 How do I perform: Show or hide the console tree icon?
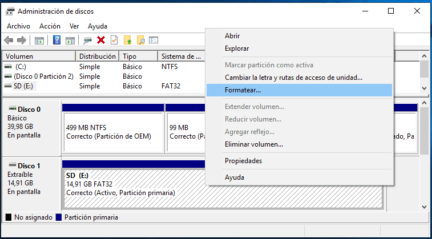(x=39, y=40)
